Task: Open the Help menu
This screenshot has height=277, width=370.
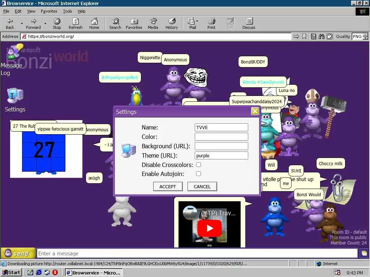Action: tap(81, 11)
